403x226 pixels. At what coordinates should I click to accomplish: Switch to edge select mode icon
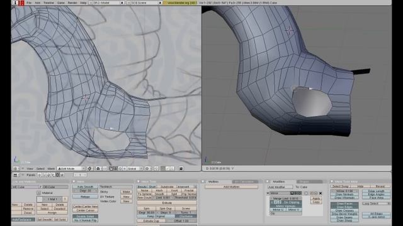(x=167, y=168)
